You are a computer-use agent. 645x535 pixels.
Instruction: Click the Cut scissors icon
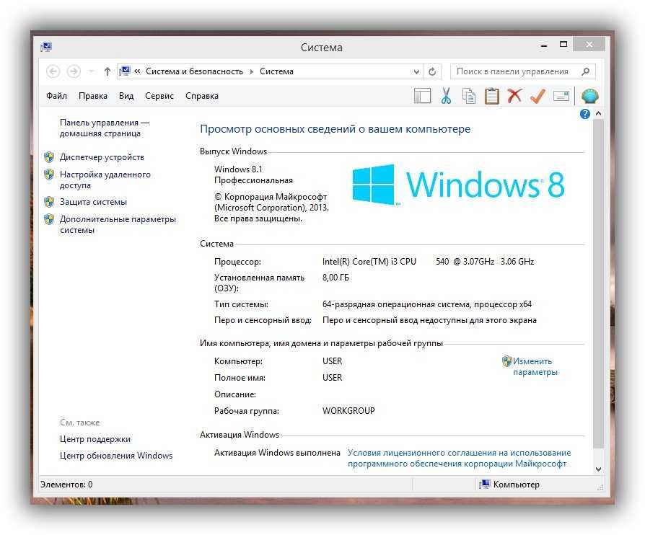click(446, 96)
